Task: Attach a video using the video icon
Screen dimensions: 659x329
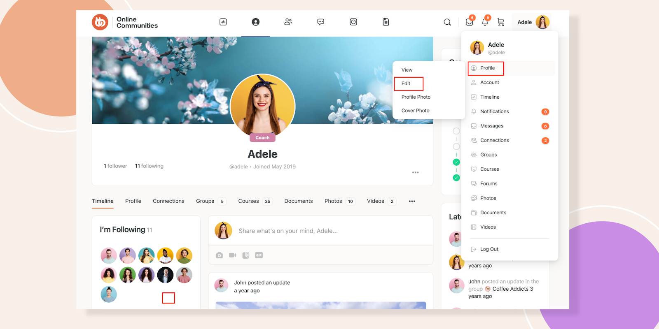Action: (x=233, y=255)
